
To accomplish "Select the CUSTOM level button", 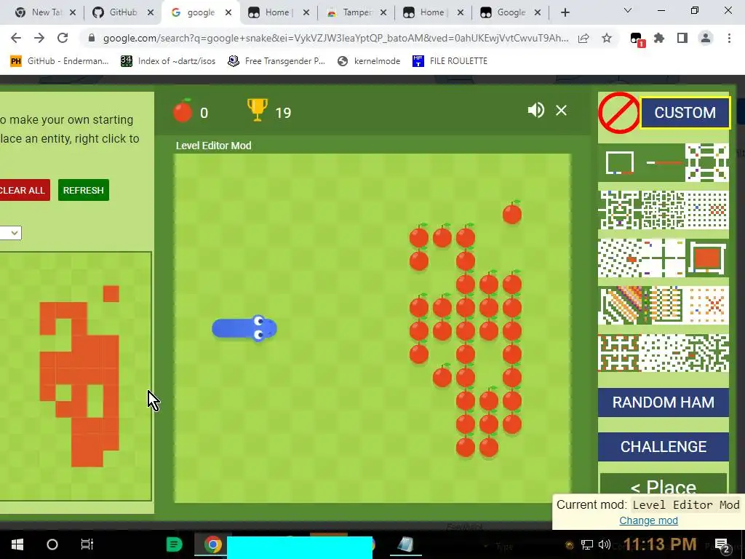I will pyautogui.click(x=685, y=113).
